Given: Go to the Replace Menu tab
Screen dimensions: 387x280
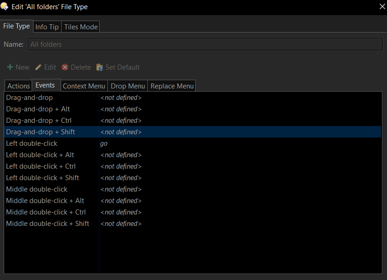Looking at the screenshot, I should [x=172, y=86].
